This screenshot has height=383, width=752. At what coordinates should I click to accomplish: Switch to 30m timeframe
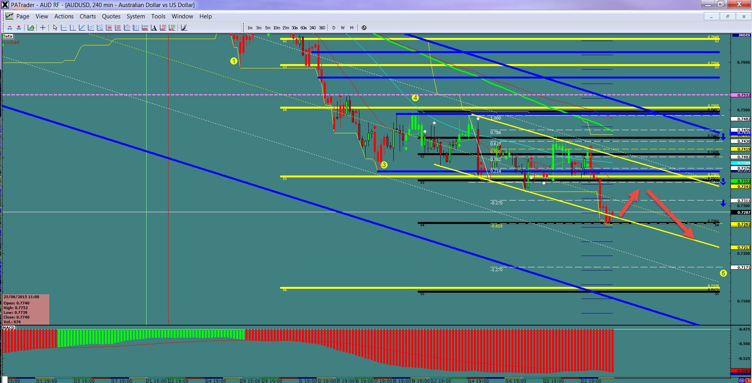coord(294,28)
